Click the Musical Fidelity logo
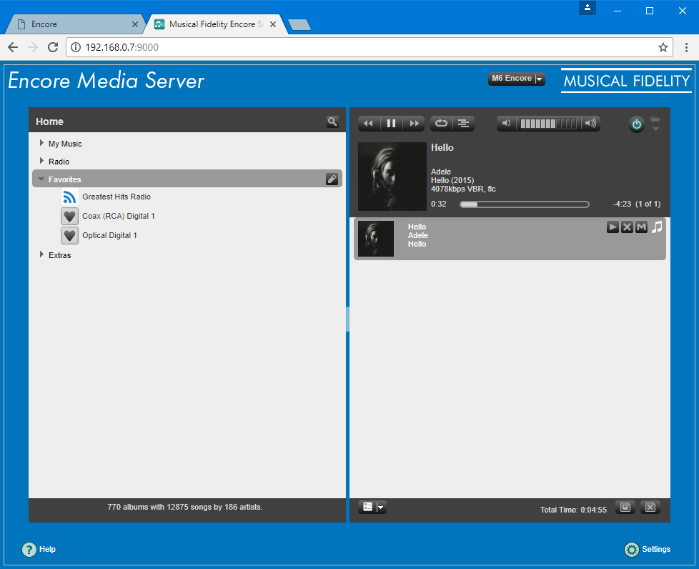 pyautogui.click(x=626, y=81)
